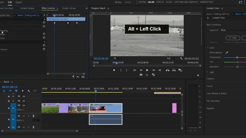
Task: Click Filter properties funnel in Effect Controls
Action: [x=73, y=77]
